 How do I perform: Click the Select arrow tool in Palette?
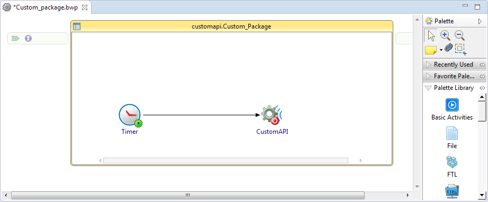click(x=431, y=36)
